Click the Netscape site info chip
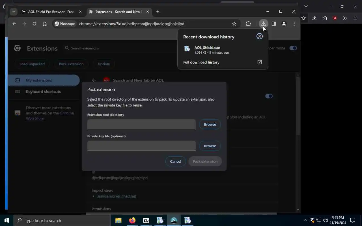Screen dimensions: 362x226 [65, 24]
